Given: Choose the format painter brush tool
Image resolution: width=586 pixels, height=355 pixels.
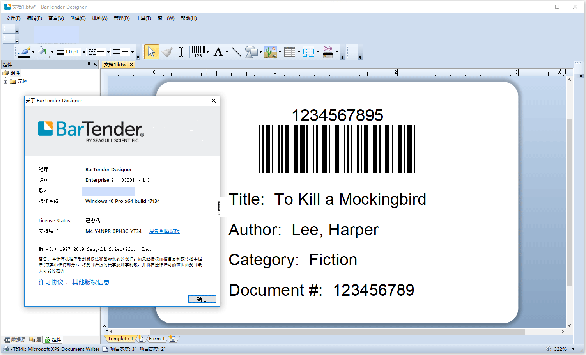Looking at the screenshot, I should [x=167, y=51].
